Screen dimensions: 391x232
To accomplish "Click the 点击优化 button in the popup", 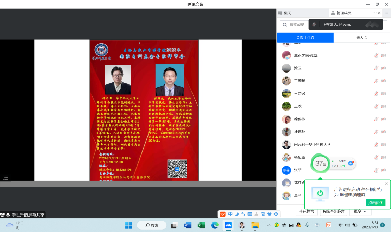I will tap(376, 203).
